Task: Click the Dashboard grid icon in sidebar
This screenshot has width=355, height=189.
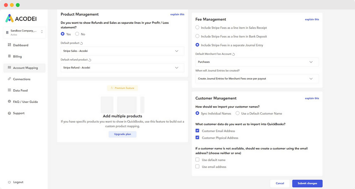Action: tap(10, 45)
